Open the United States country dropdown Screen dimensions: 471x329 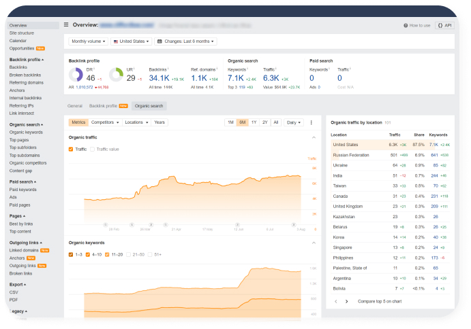tap(131, 41)
